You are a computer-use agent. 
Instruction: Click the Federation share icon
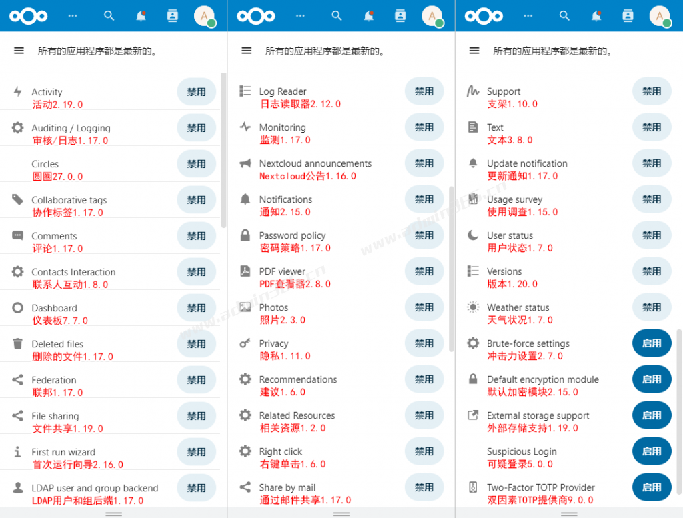point(17,379)
